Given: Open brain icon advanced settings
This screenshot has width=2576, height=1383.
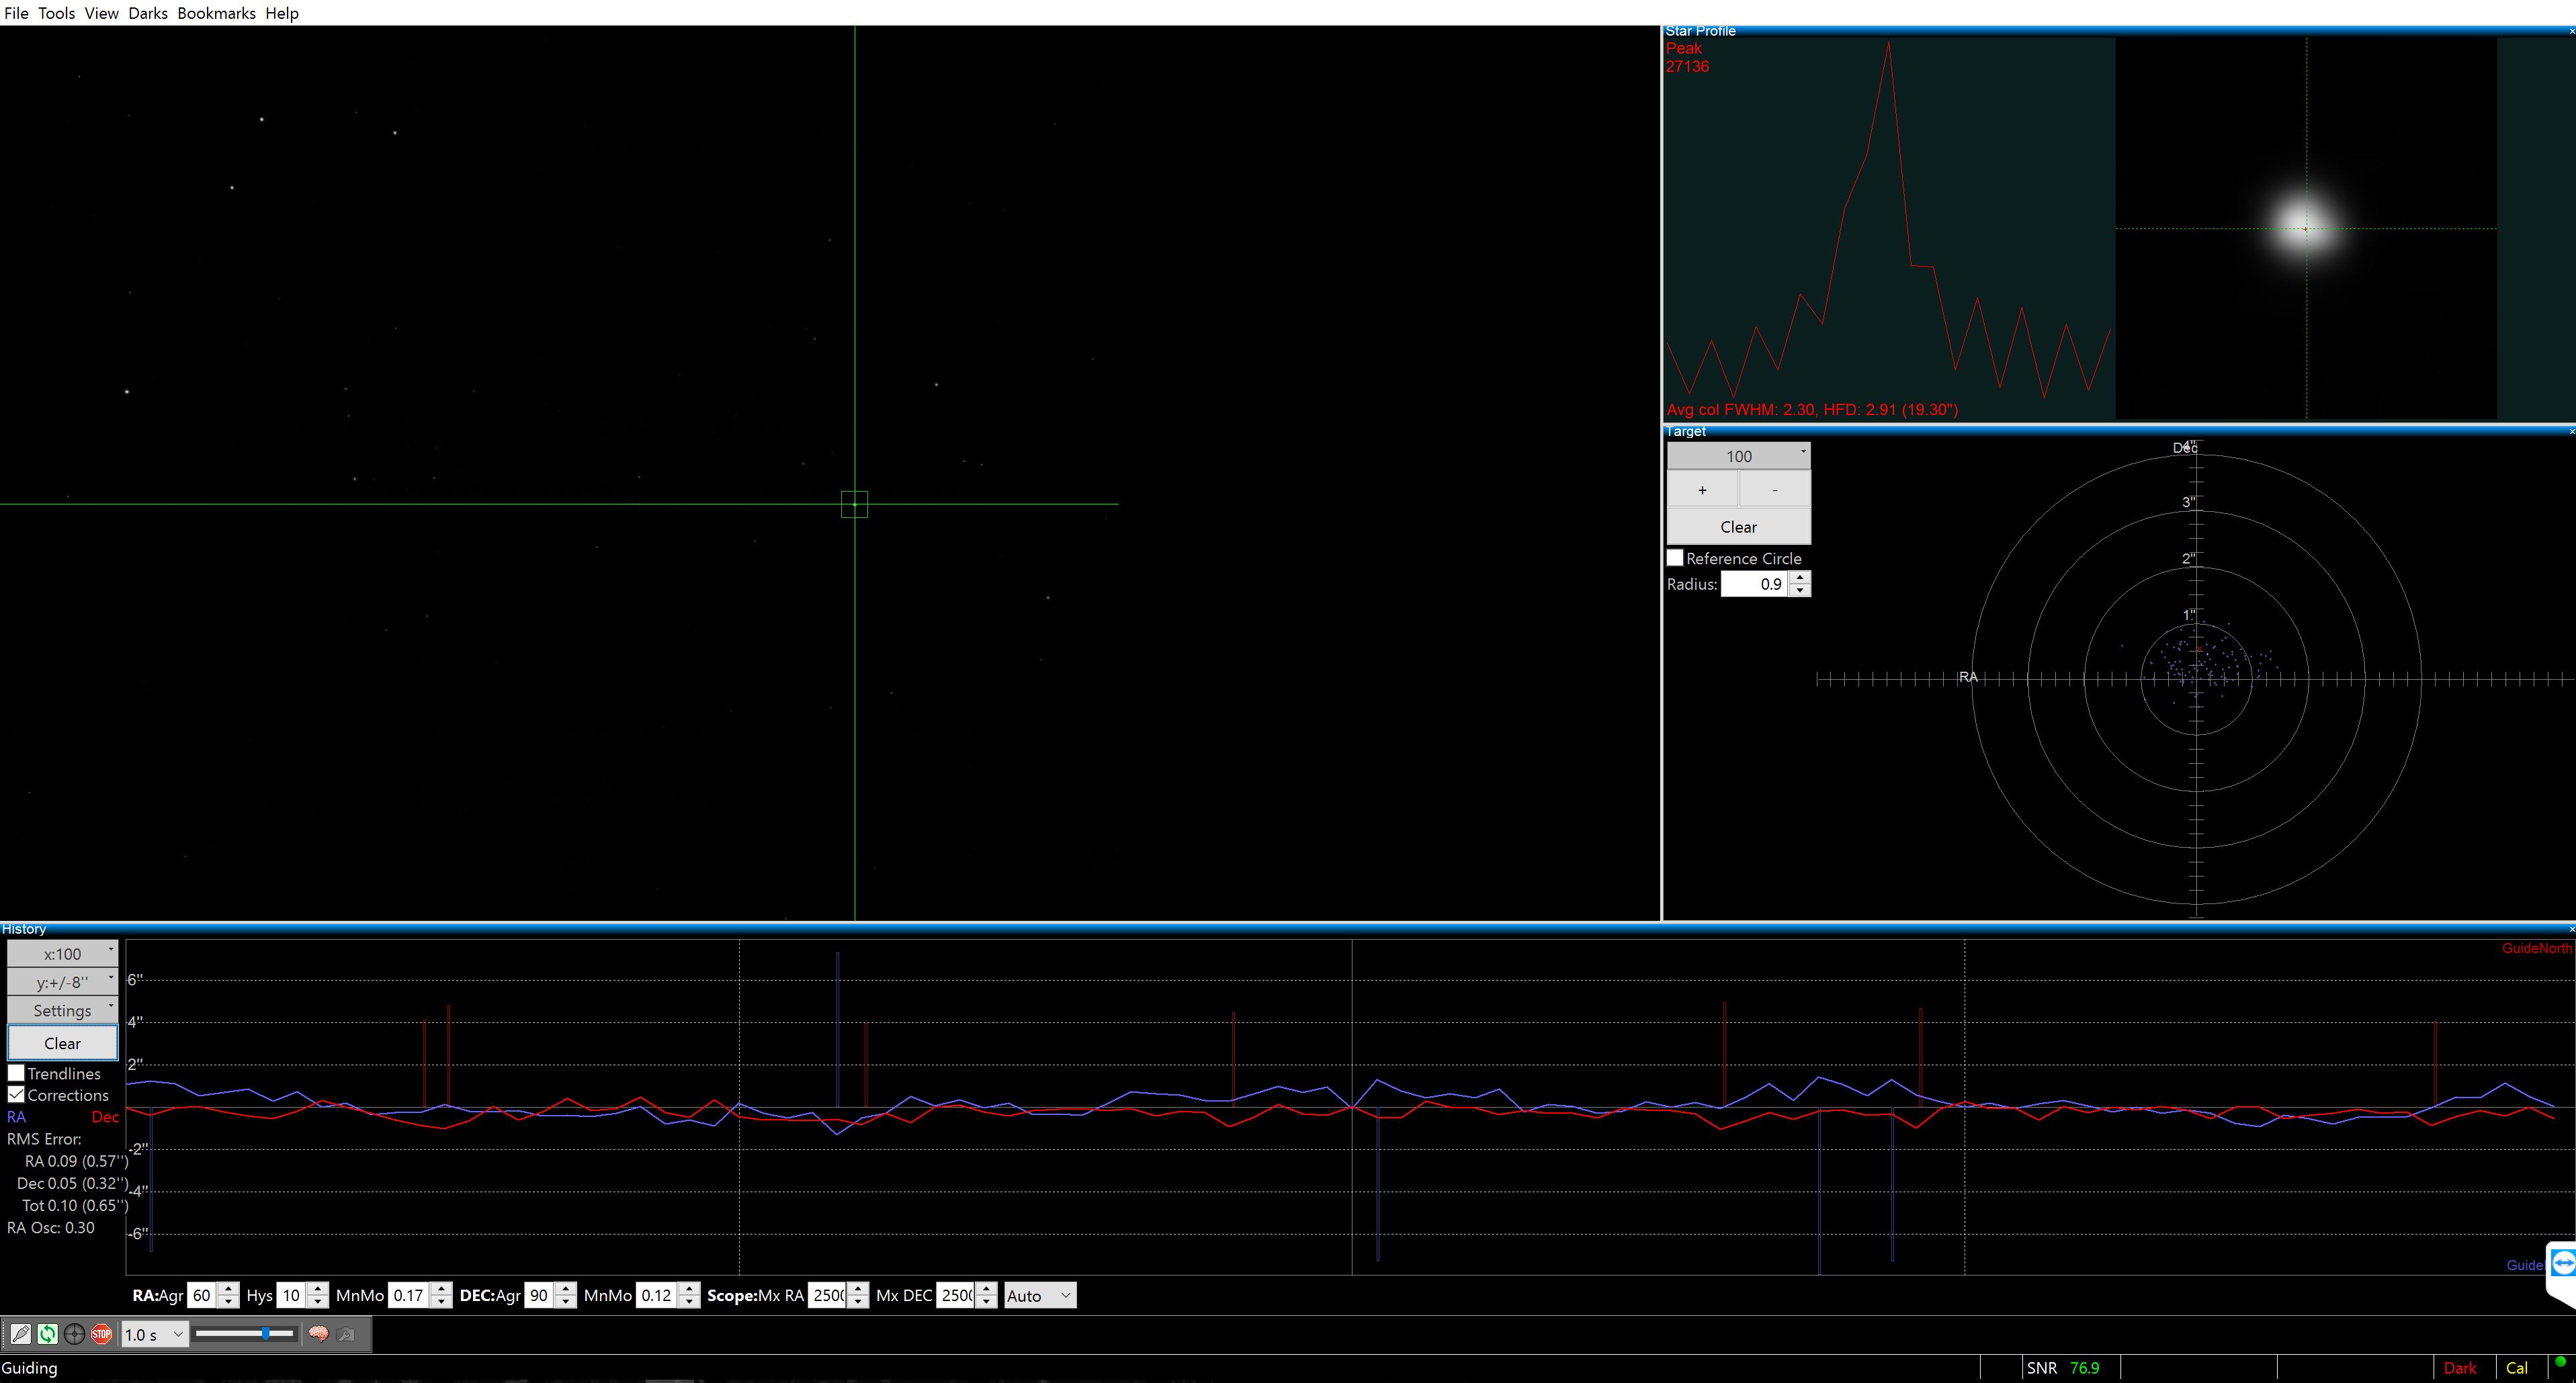Looking at the screenshot, I should [318, 1334].
